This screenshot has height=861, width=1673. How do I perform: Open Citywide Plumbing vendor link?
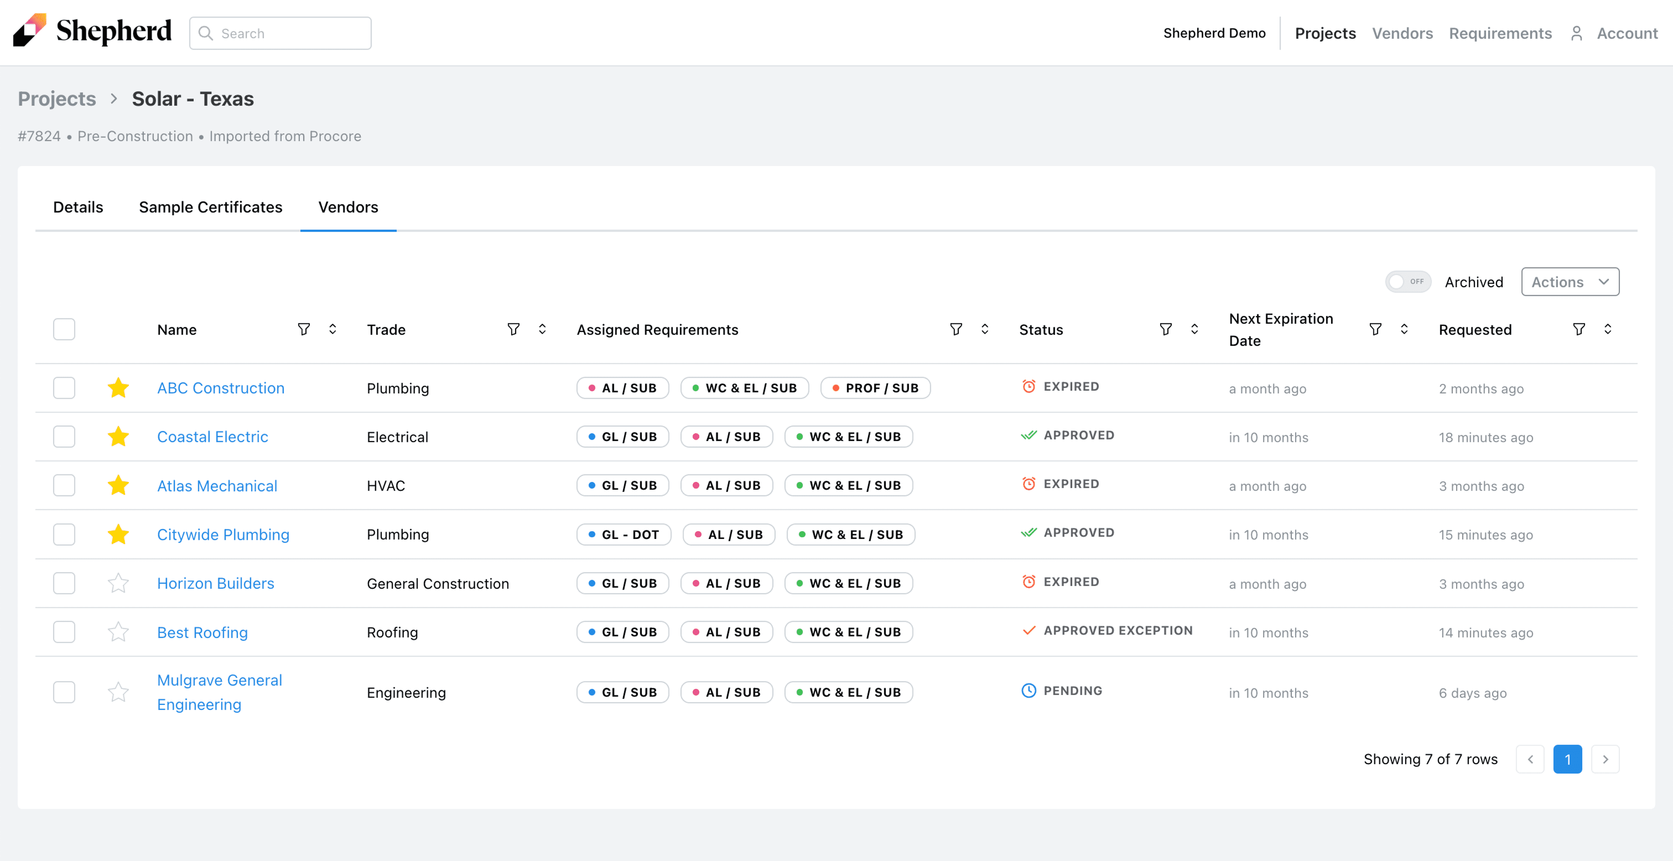point(224,534)
